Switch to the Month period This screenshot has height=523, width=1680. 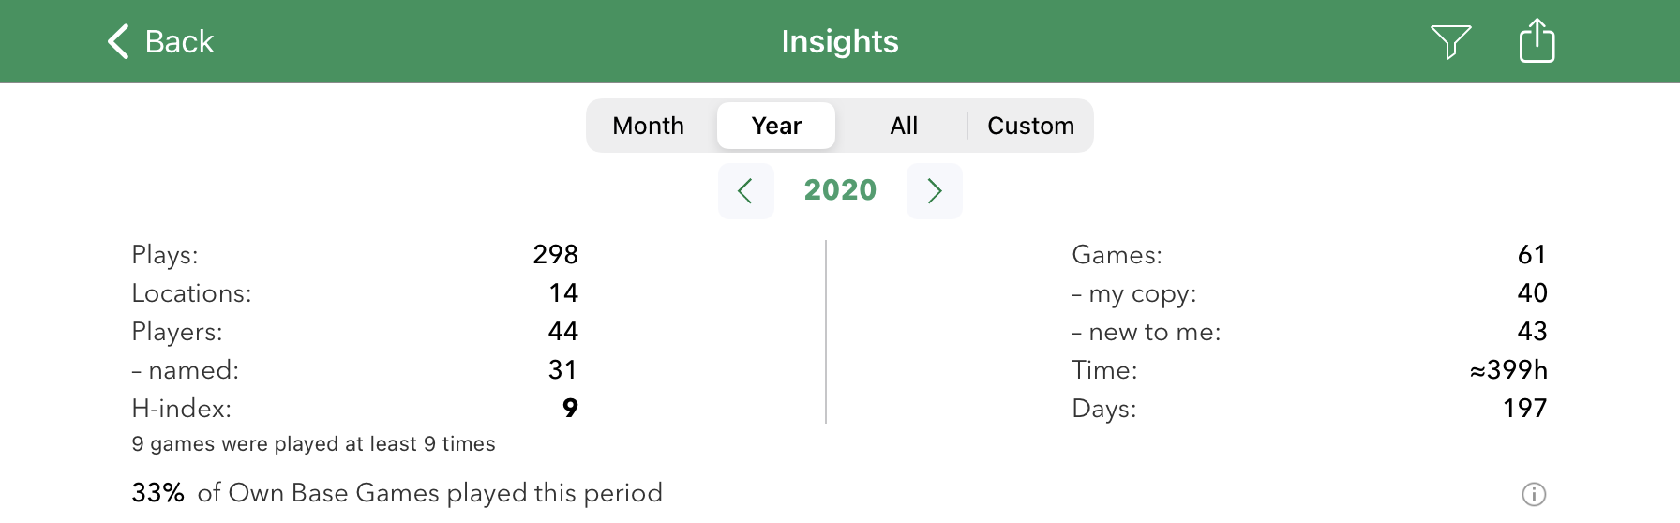pyautogui.click(x=649, y=126)
